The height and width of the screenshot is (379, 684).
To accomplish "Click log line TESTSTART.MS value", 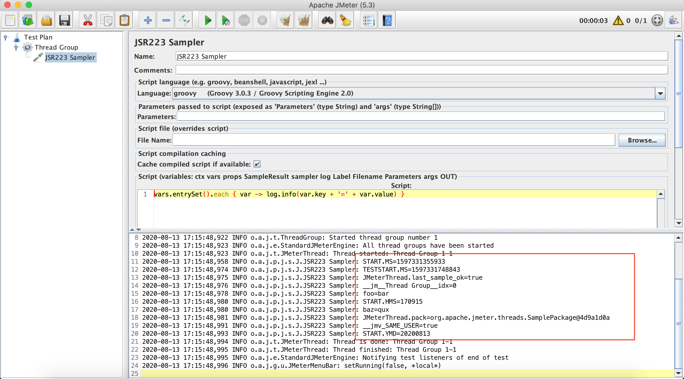I will click(x=411, y=270).
